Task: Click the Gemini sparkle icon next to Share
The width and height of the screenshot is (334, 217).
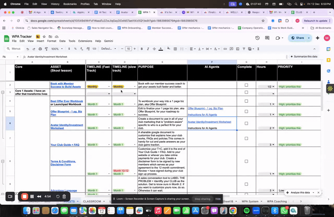Action: click(318, 38)
